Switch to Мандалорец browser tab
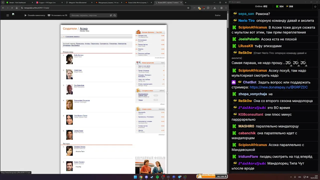The image size is (320, 180). (108, 2)
